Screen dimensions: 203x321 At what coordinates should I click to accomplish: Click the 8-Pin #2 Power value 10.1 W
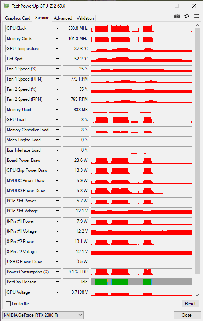pyautogui.click(x=81, y=242)
